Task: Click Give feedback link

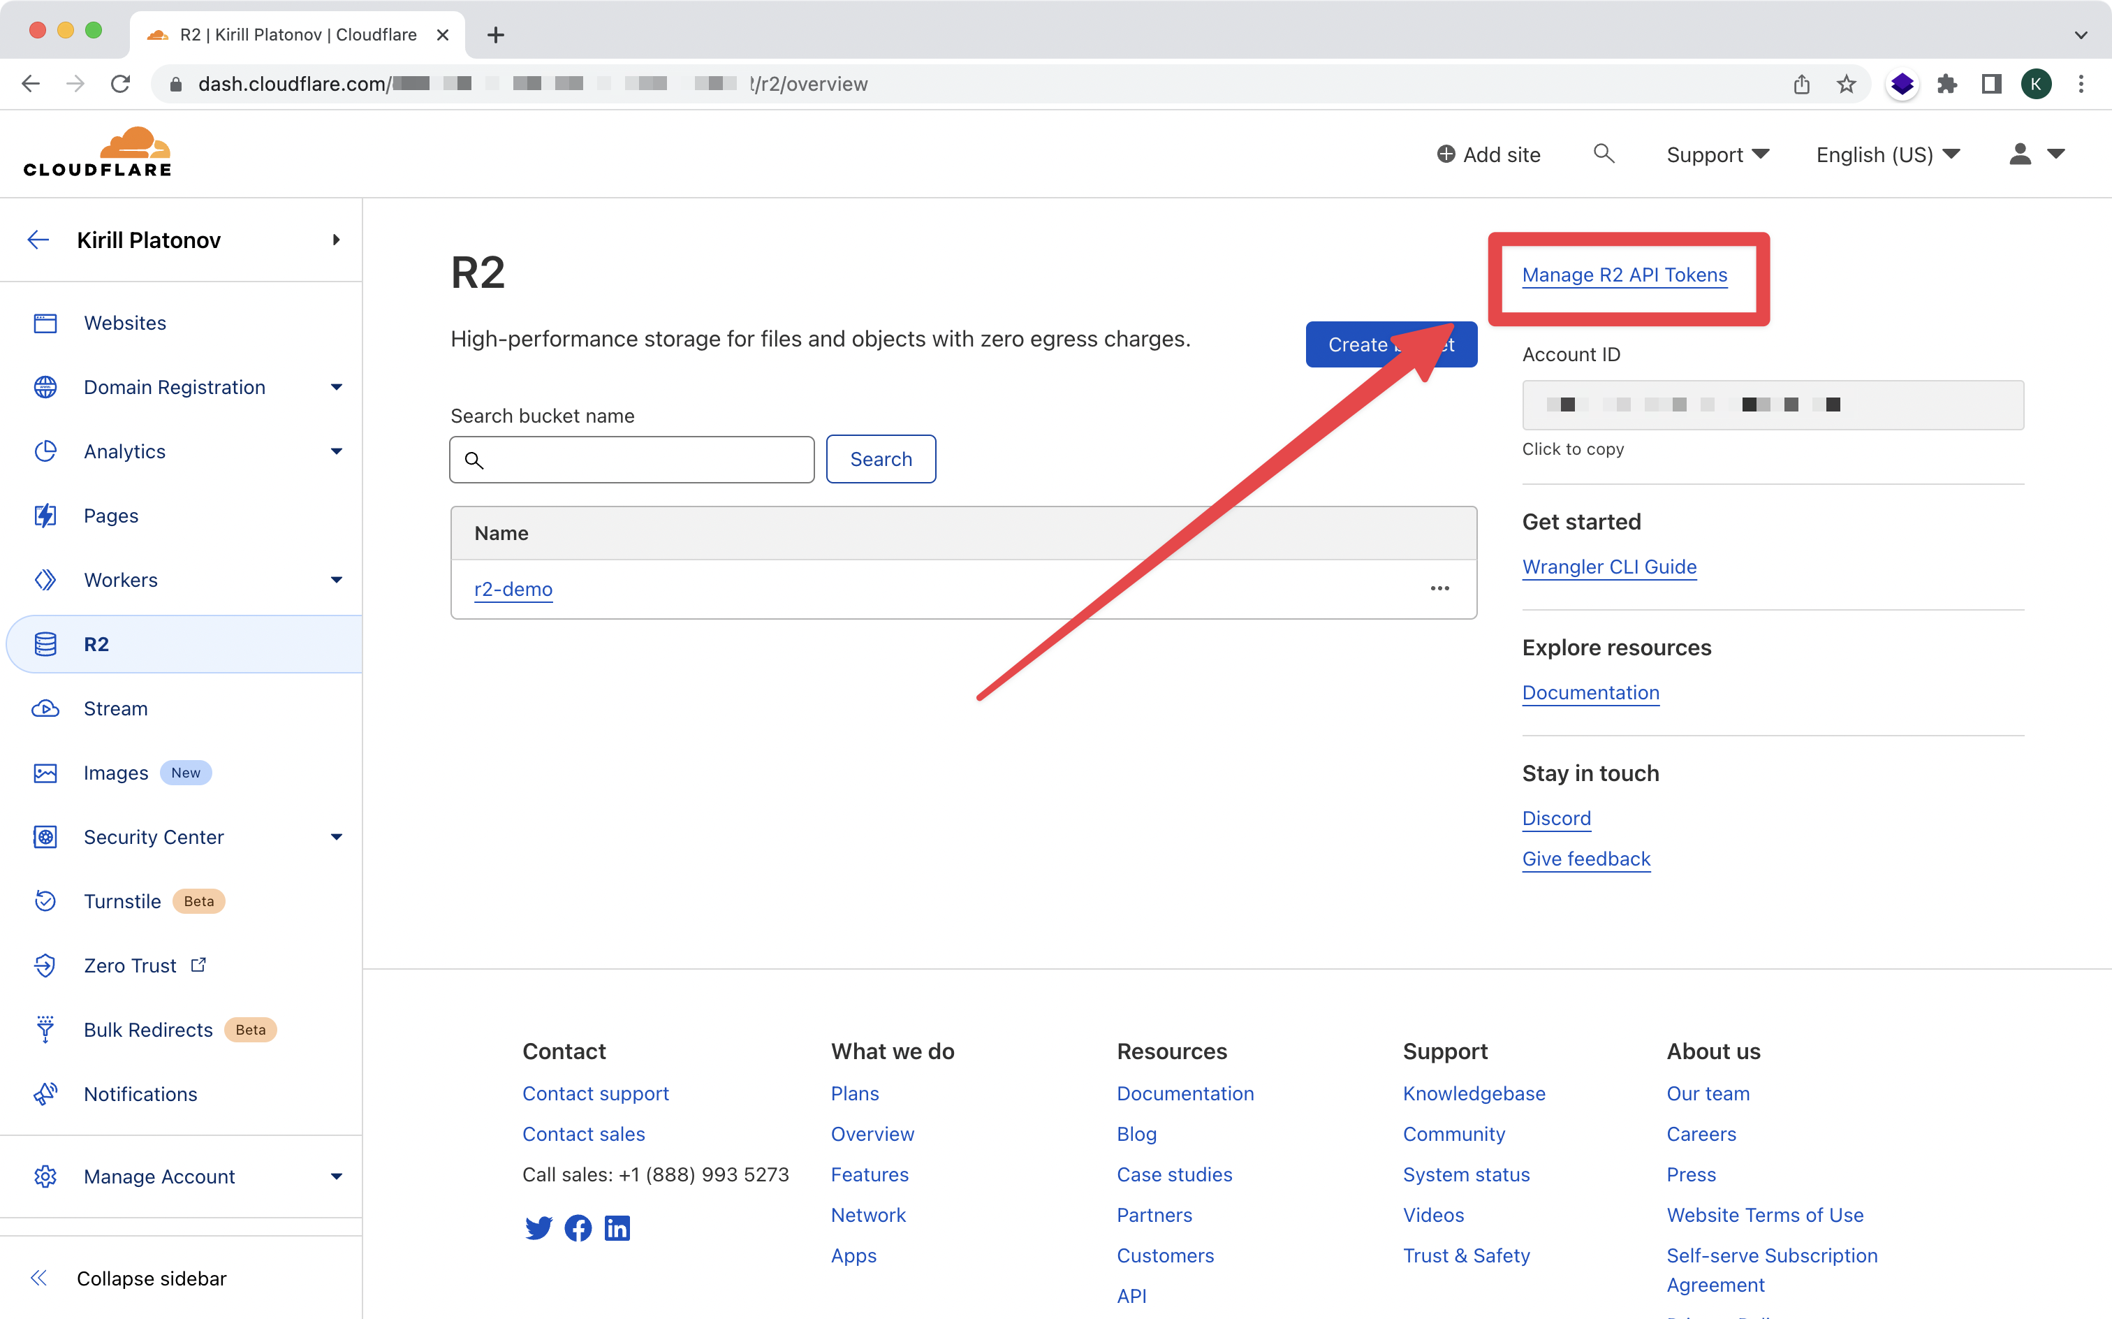Action: tap(1586, 859)
